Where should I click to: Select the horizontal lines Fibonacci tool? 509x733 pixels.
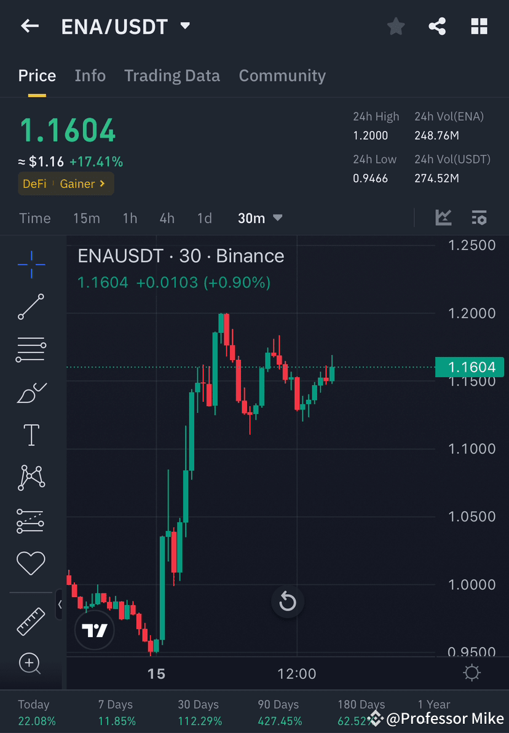[31, 350]
